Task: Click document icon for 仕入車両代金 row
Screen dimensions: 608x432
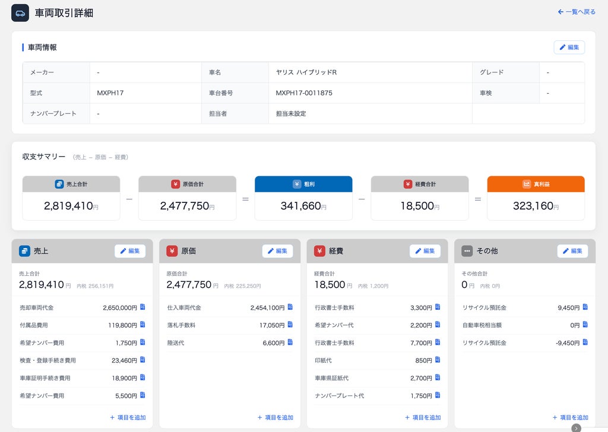Action: click(290, 307)
